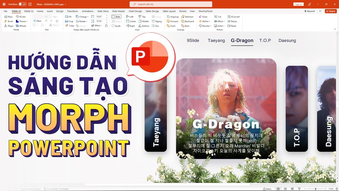Click the picture Resize button
This screenshot has width=339, height=191.
click(x=232, y=21)
